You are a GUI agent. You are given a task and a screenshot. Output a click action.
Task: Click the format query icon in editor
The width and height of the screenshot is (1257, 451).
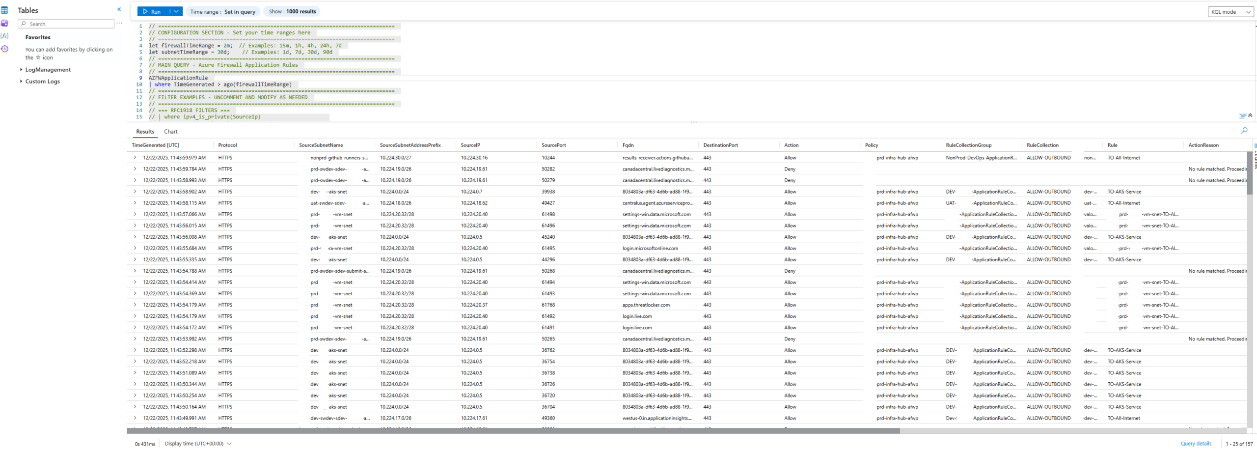1242,116
